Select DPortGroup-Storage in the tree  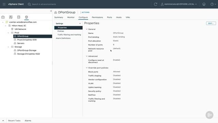click(x=27, y=50)
